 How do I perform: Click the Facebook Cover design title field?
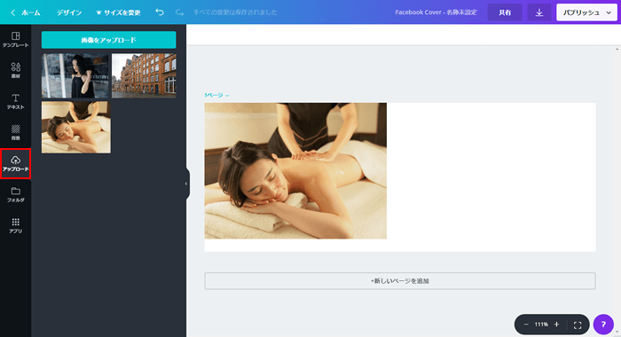tap(436, 12)
